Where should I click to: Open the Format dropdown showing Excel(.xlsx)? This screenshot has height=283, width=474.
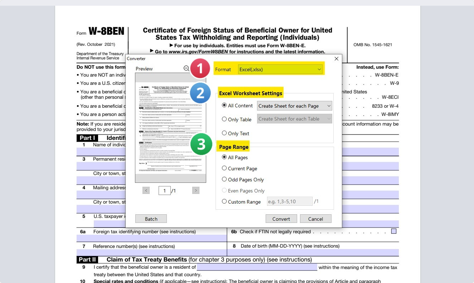point(281,69)
